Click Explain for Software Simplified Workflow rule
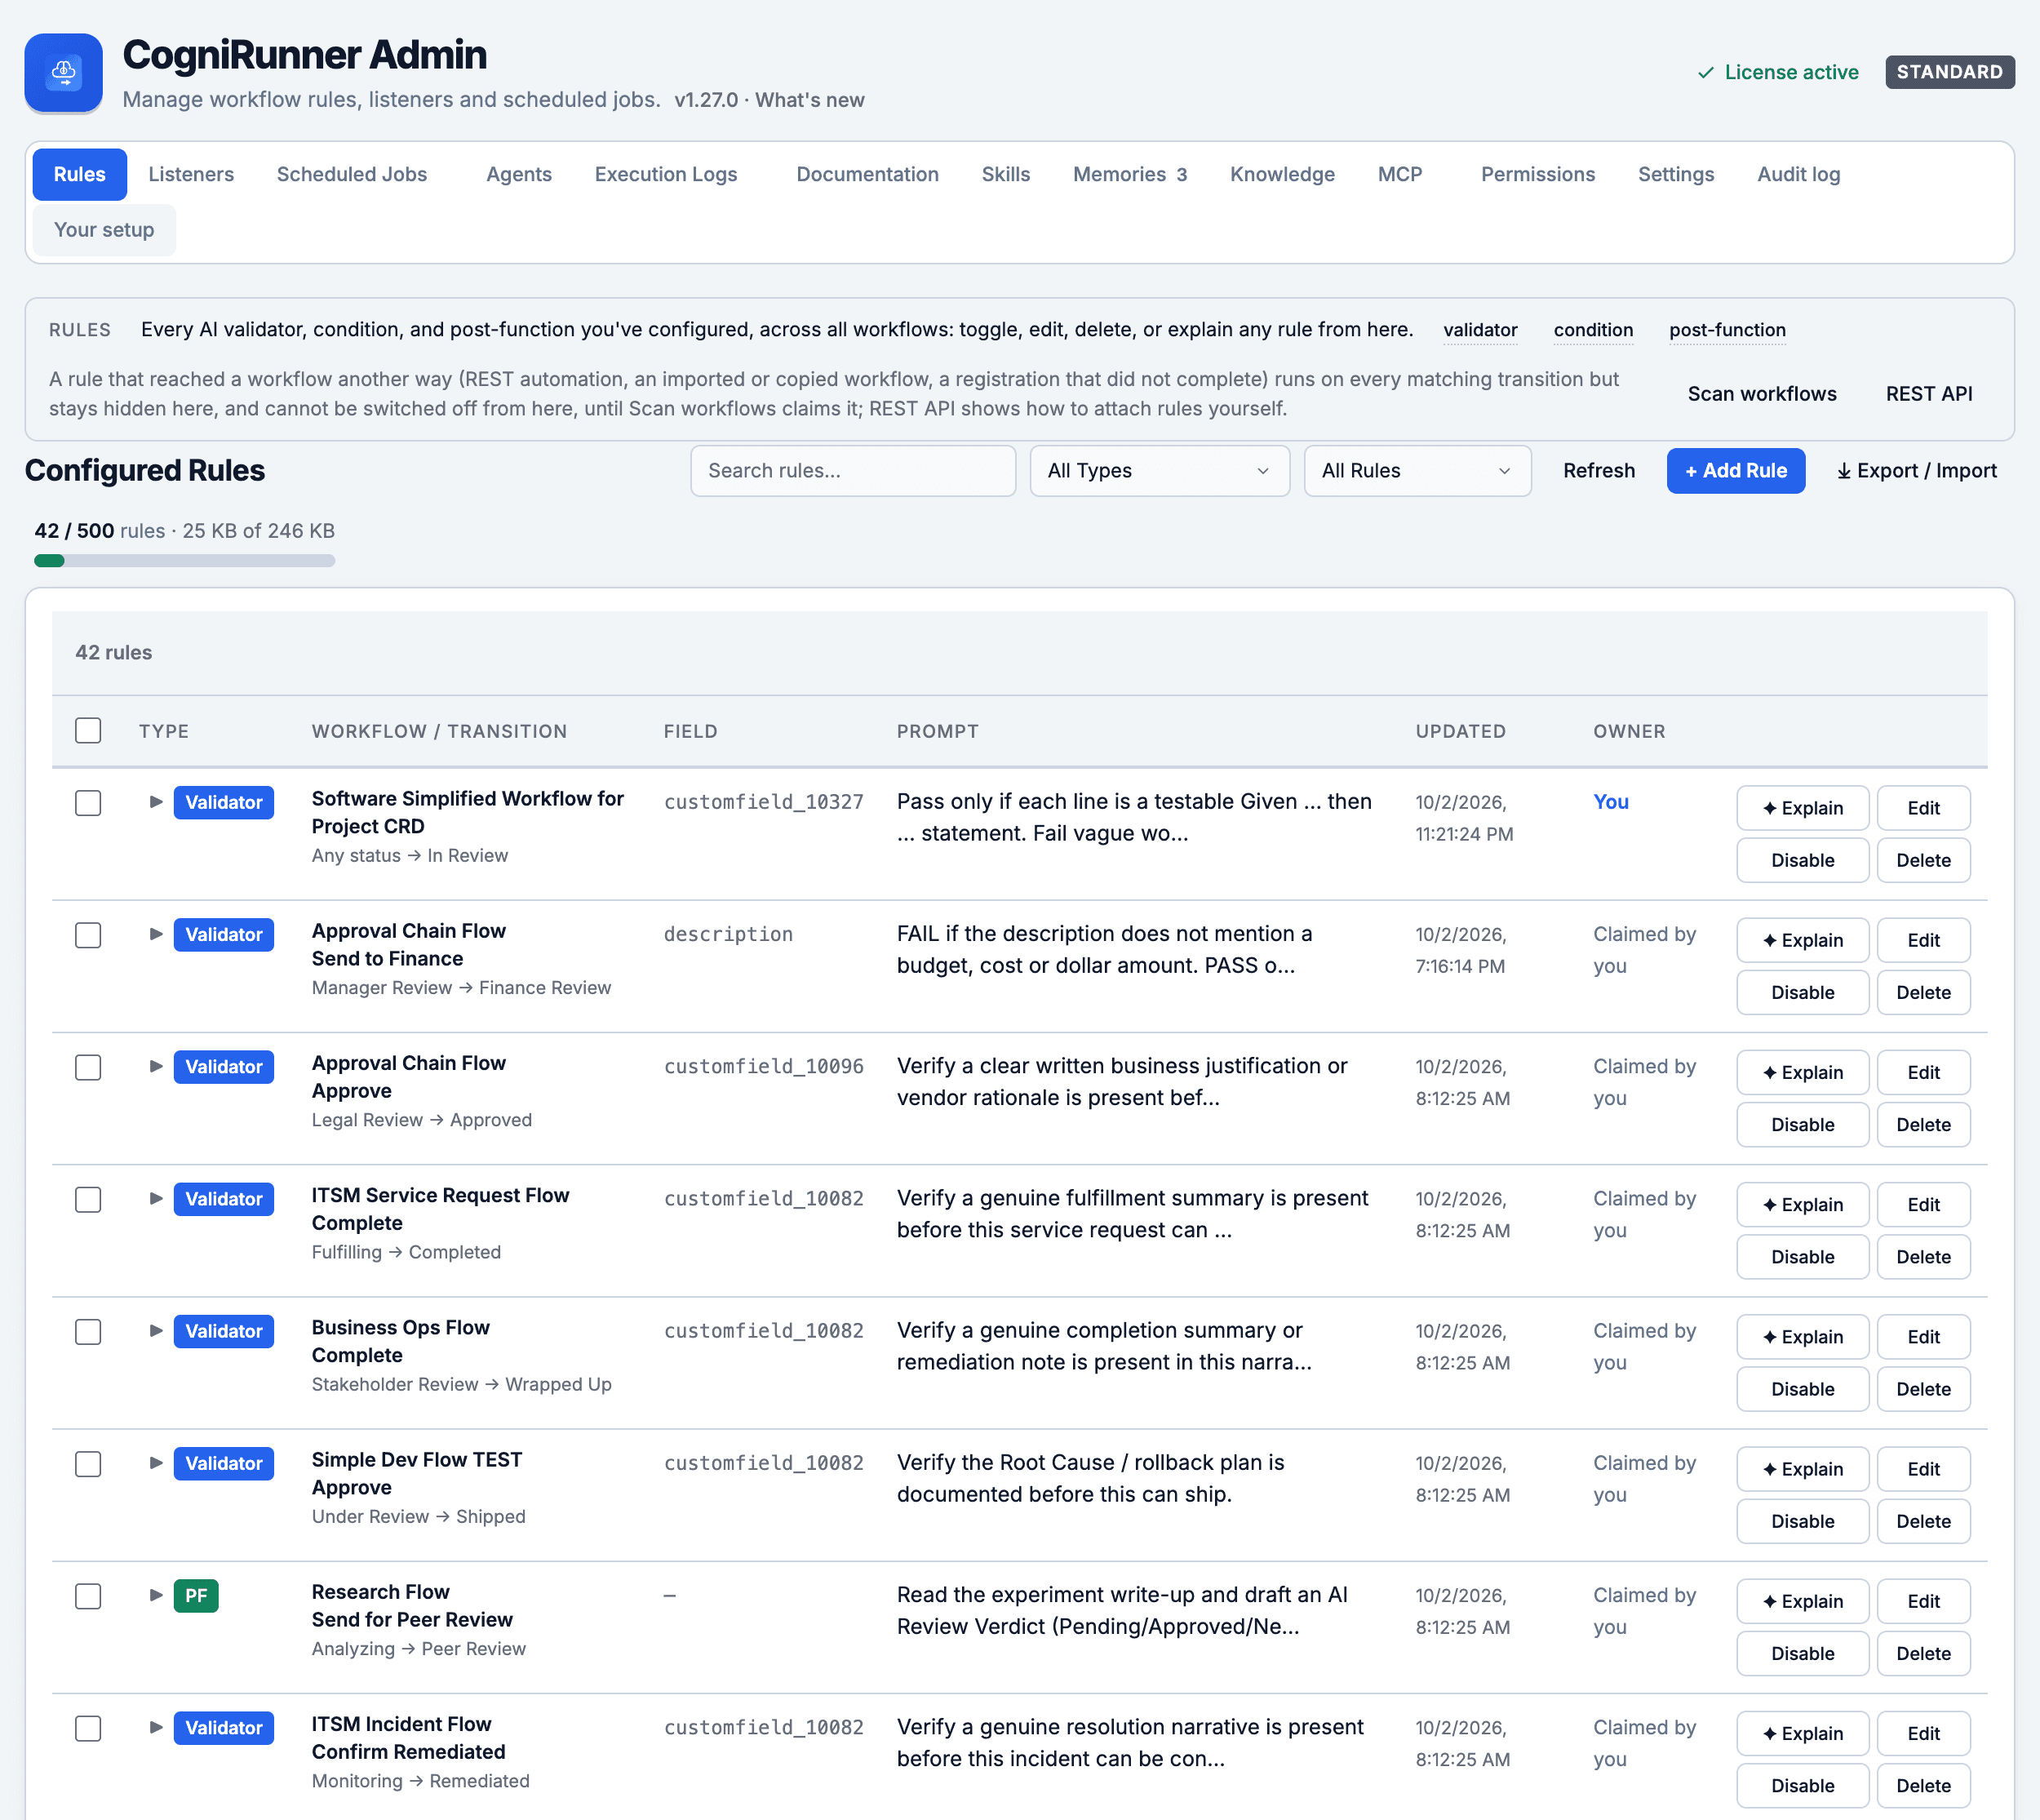 (x=1802, y=808)
